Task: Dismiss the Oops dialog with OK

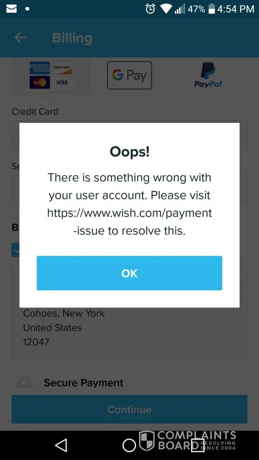Action: click(129, 273)
